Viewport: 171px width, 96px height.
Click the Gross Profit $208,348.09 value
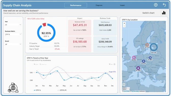(x=105, y=42)
